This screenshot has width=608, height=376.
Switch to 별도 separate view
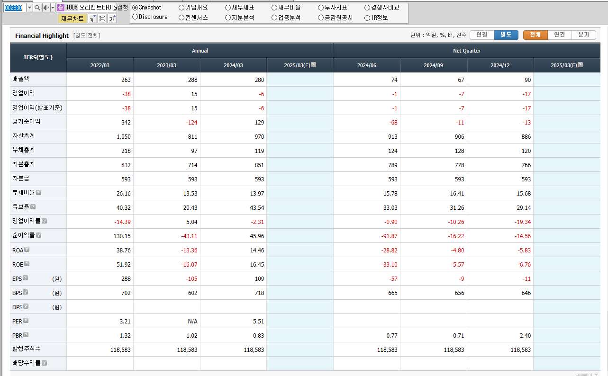click(506, 35)
